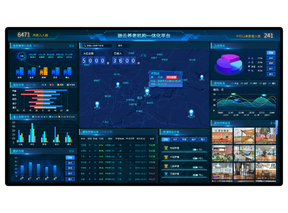Click the highlighted top button beside the pie chart

click(x=271, y=53)
